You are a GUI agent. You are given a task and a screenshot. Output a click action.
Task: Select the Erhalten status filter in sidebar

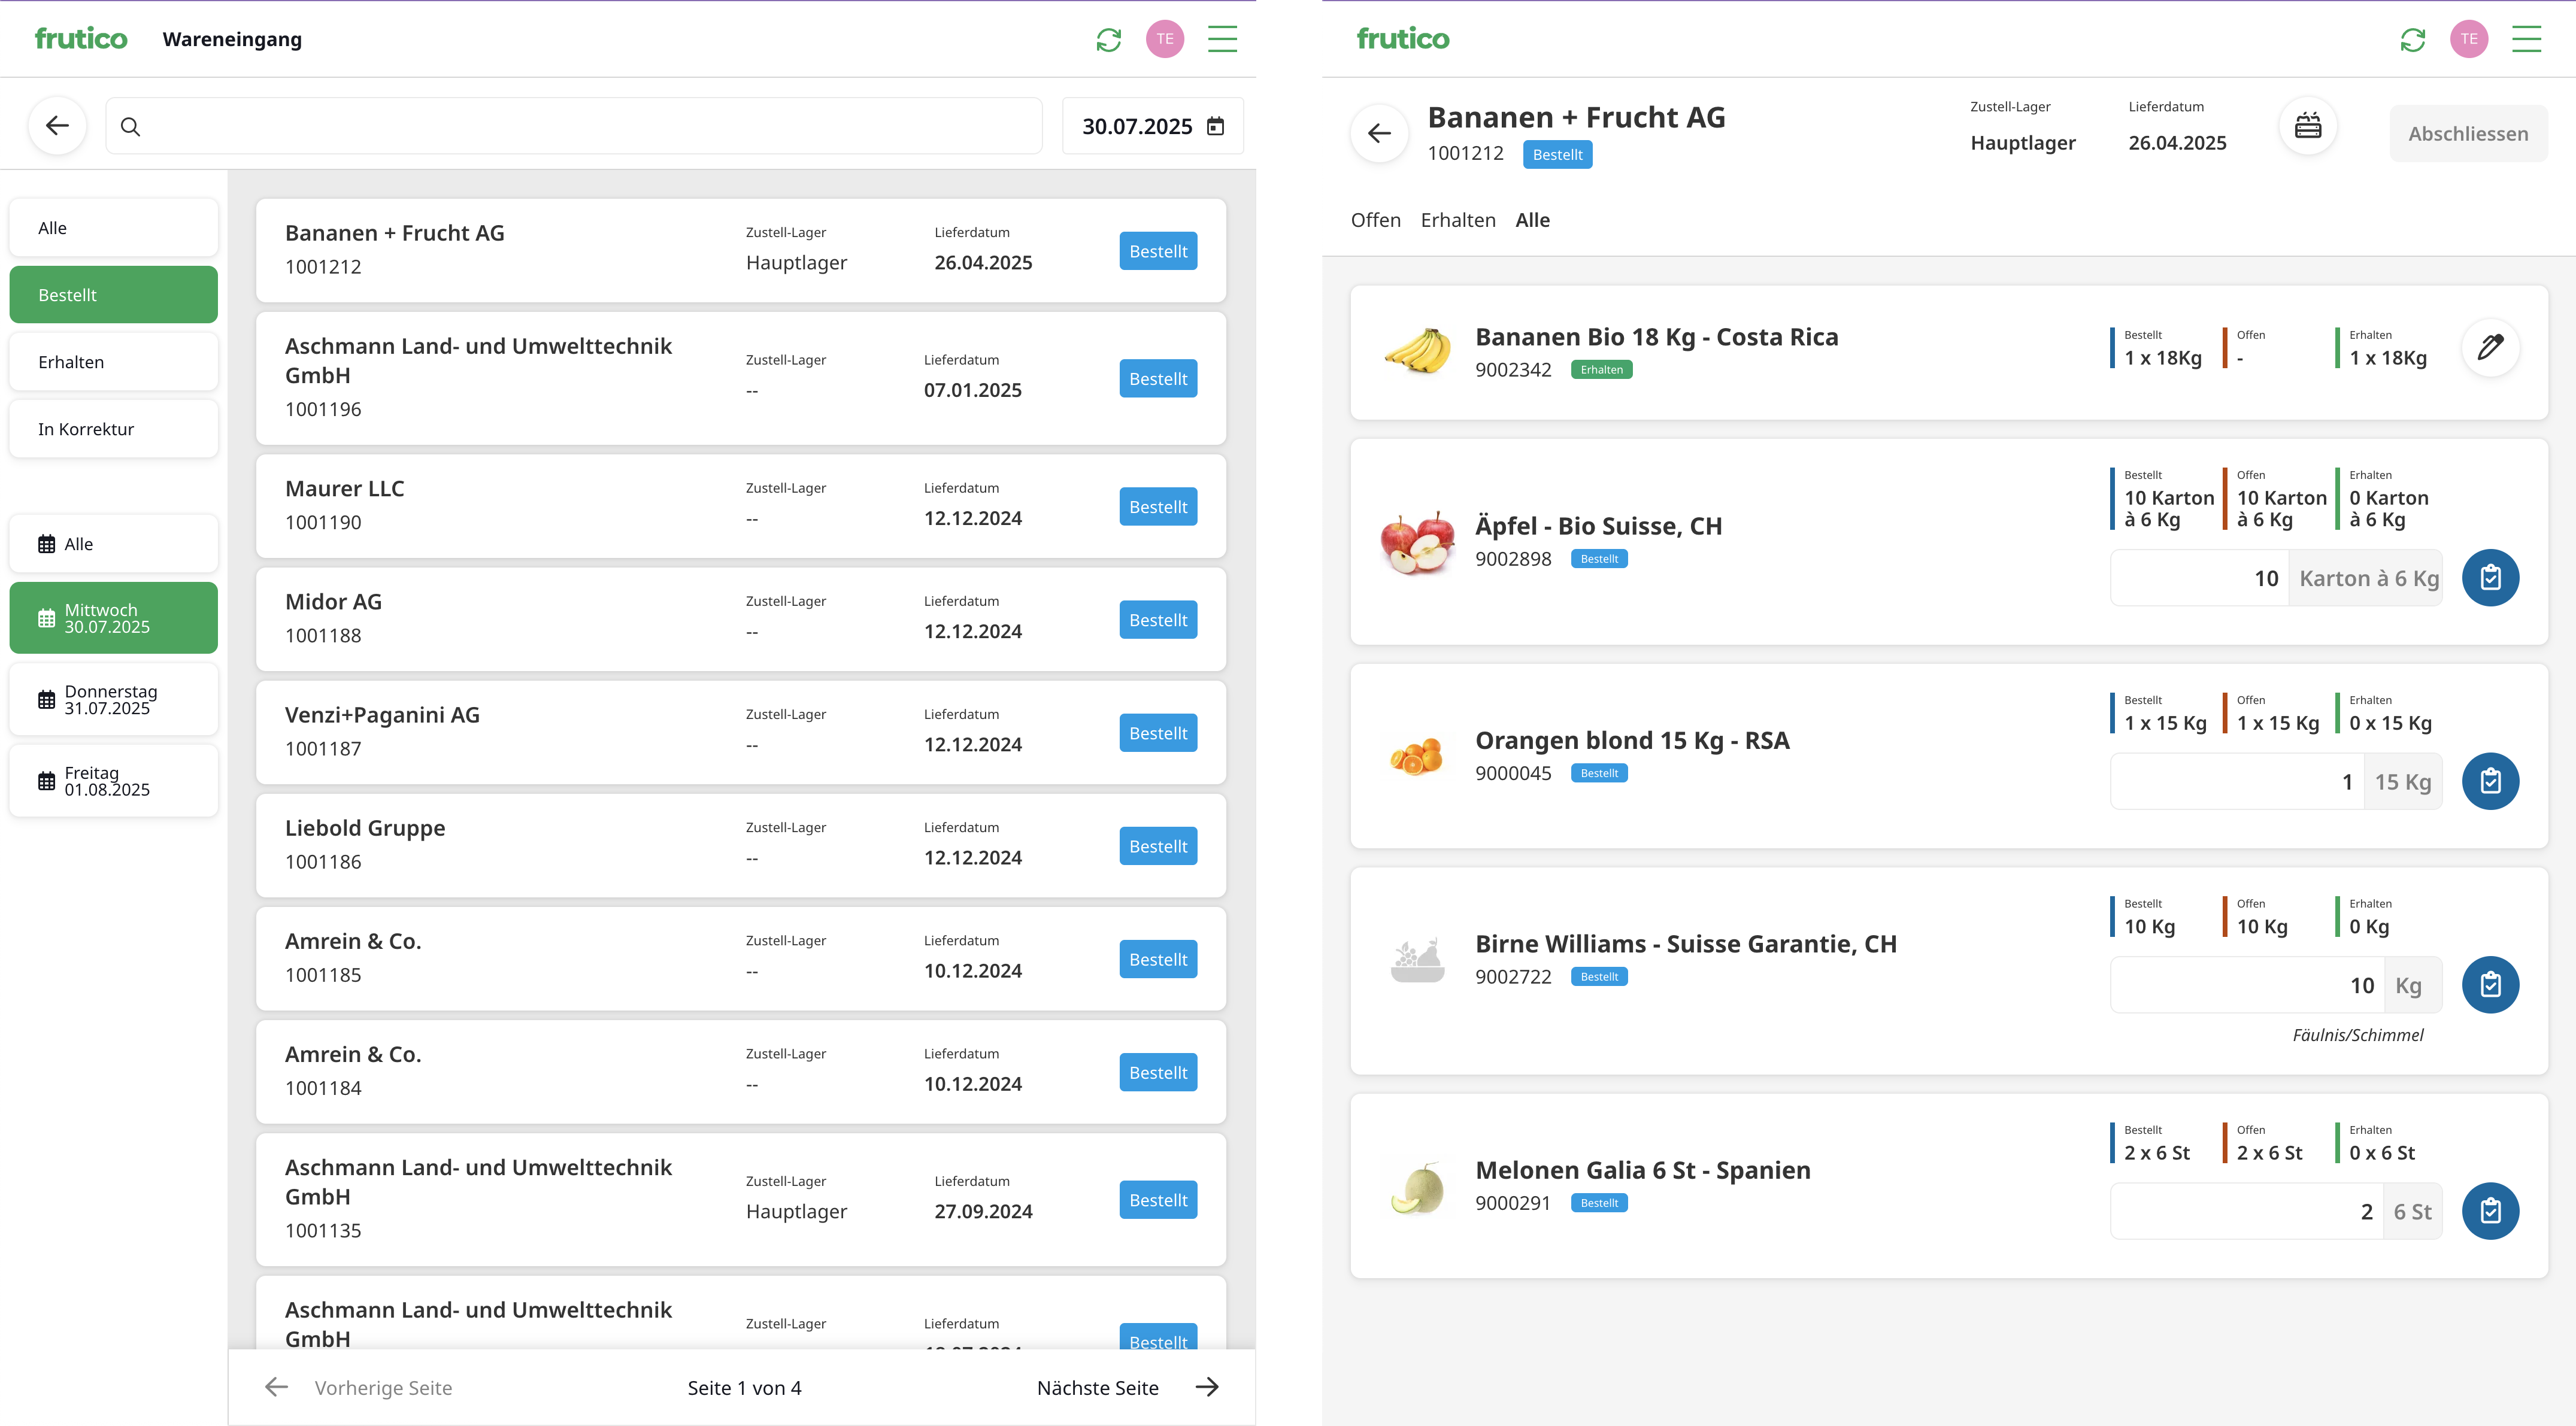click(114, 362)
